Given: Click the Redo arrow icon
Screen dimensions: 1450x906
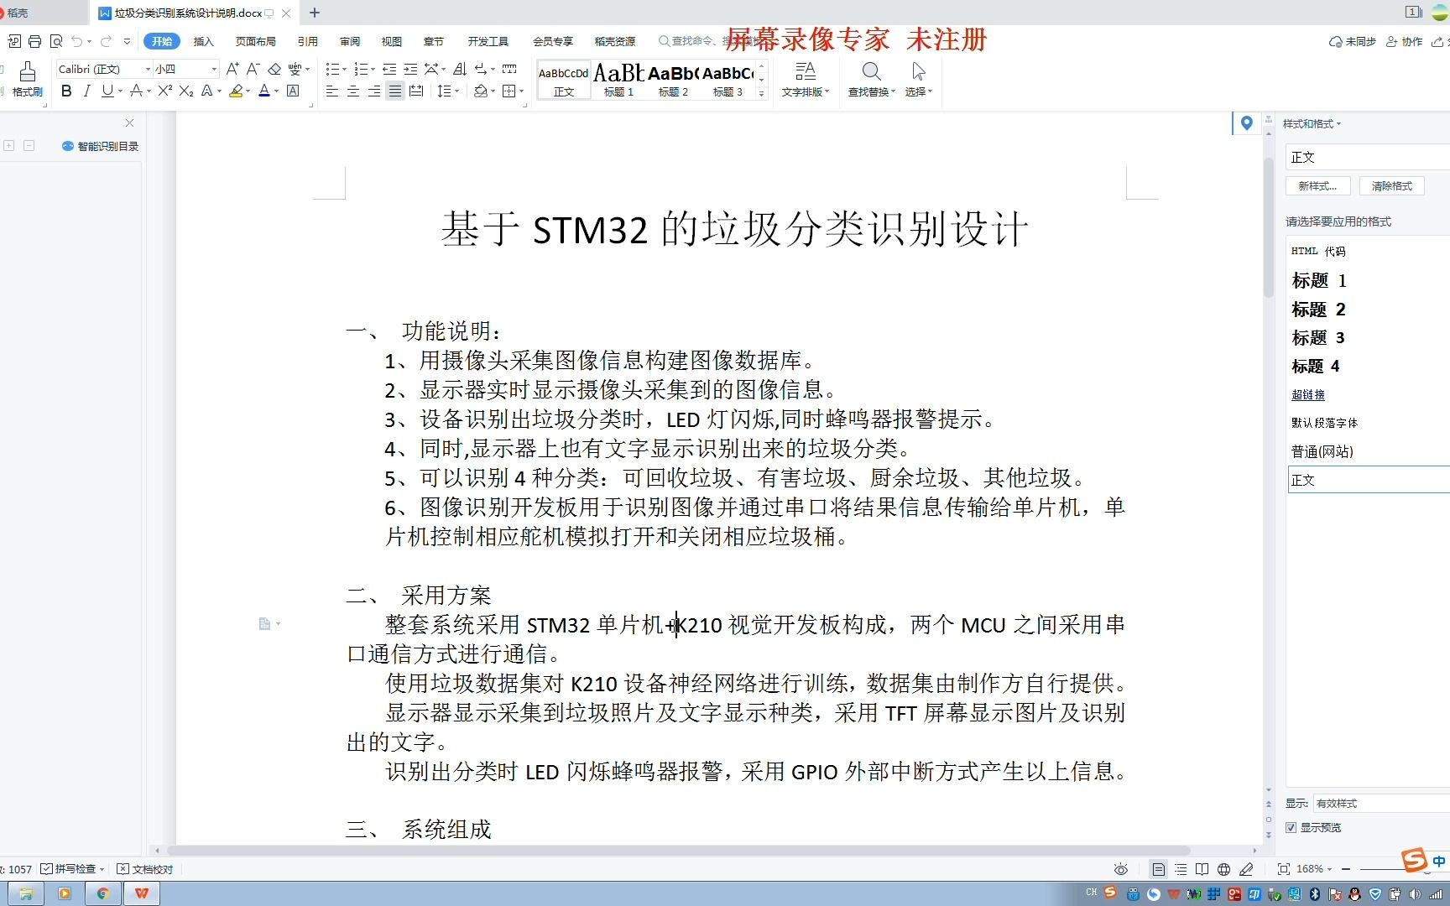Looking at the screenshot, I should (x=106, y=41).
